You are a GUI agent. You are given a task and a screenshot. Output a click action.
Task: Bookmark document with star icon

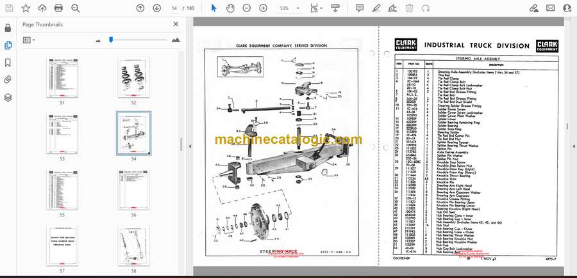(x=26, y=8)
